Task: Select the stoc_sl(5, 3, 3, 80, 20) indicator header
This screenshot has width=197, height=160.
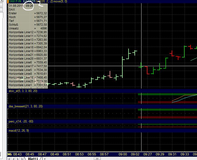Action: (23, 91)
